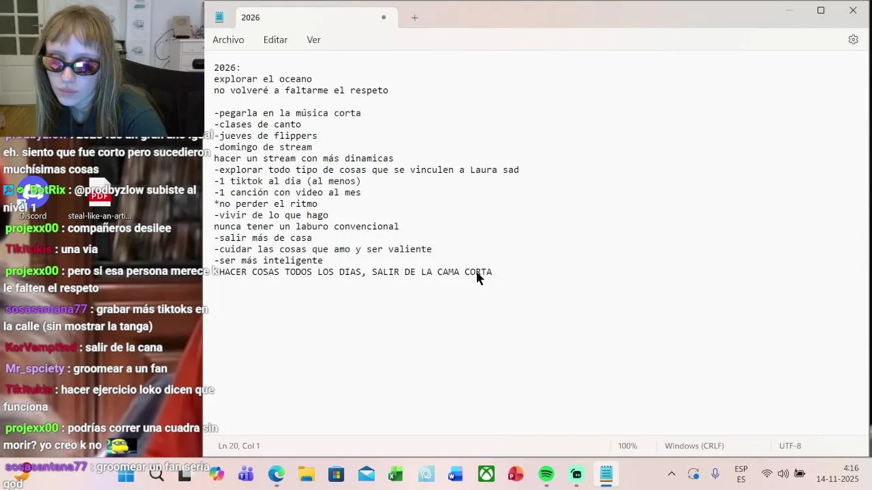Open PowerPoint from the taskbar
The image size is (872, 490).
(516, 474)
